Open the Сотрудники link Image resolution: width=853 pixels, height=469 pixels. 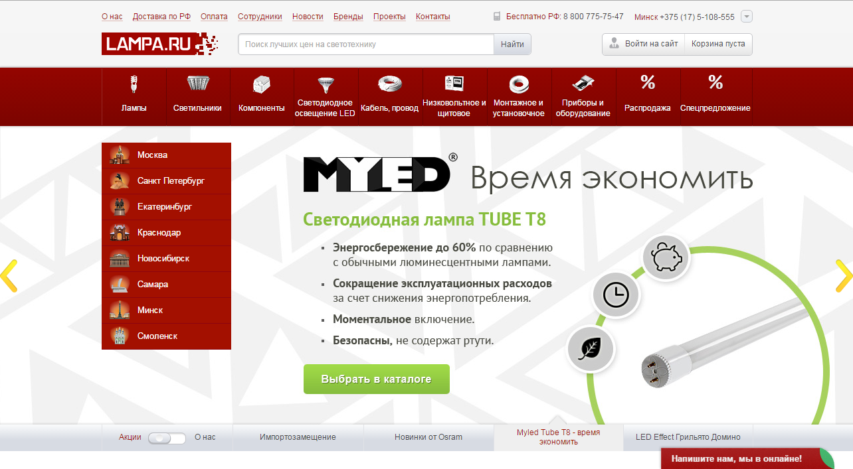click(x=260, y=17)
